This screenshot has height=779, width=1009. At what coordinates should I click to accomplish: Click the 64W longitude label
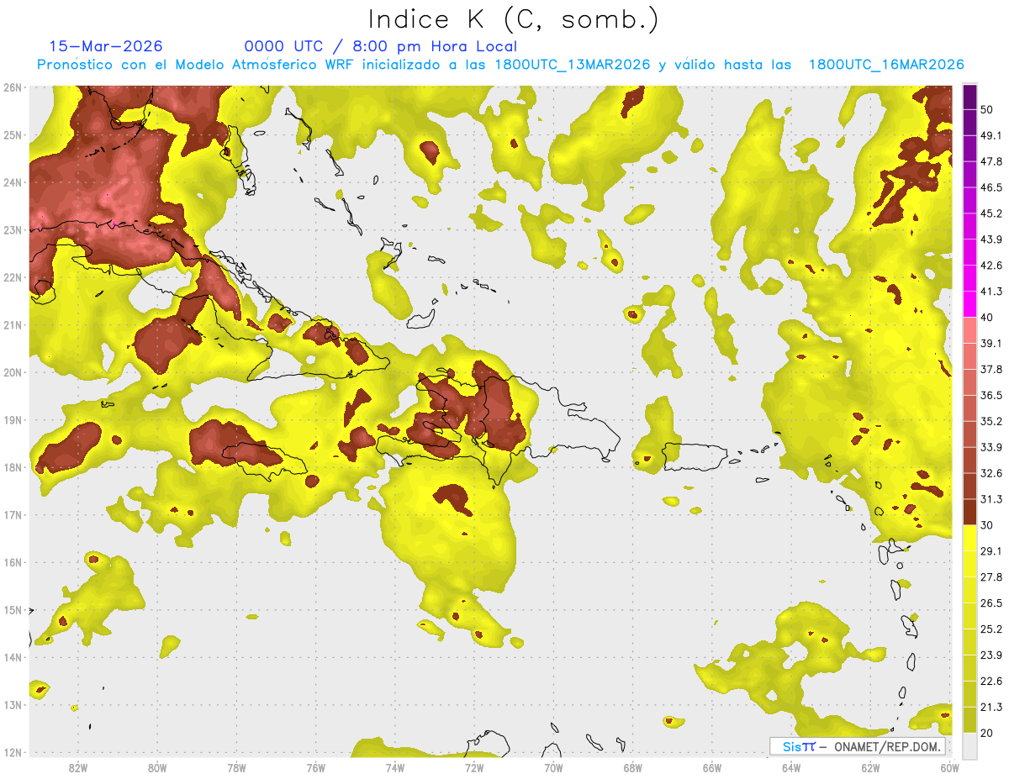tap(791, 768)
